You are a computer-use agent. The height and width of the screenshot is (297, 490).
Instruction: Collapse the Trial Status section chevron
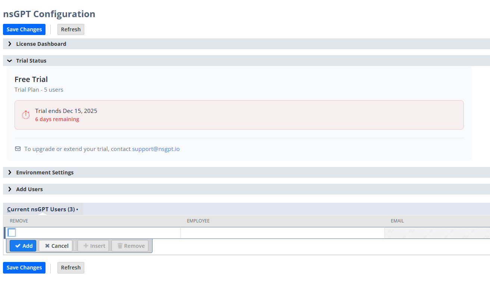pos(10,61)
